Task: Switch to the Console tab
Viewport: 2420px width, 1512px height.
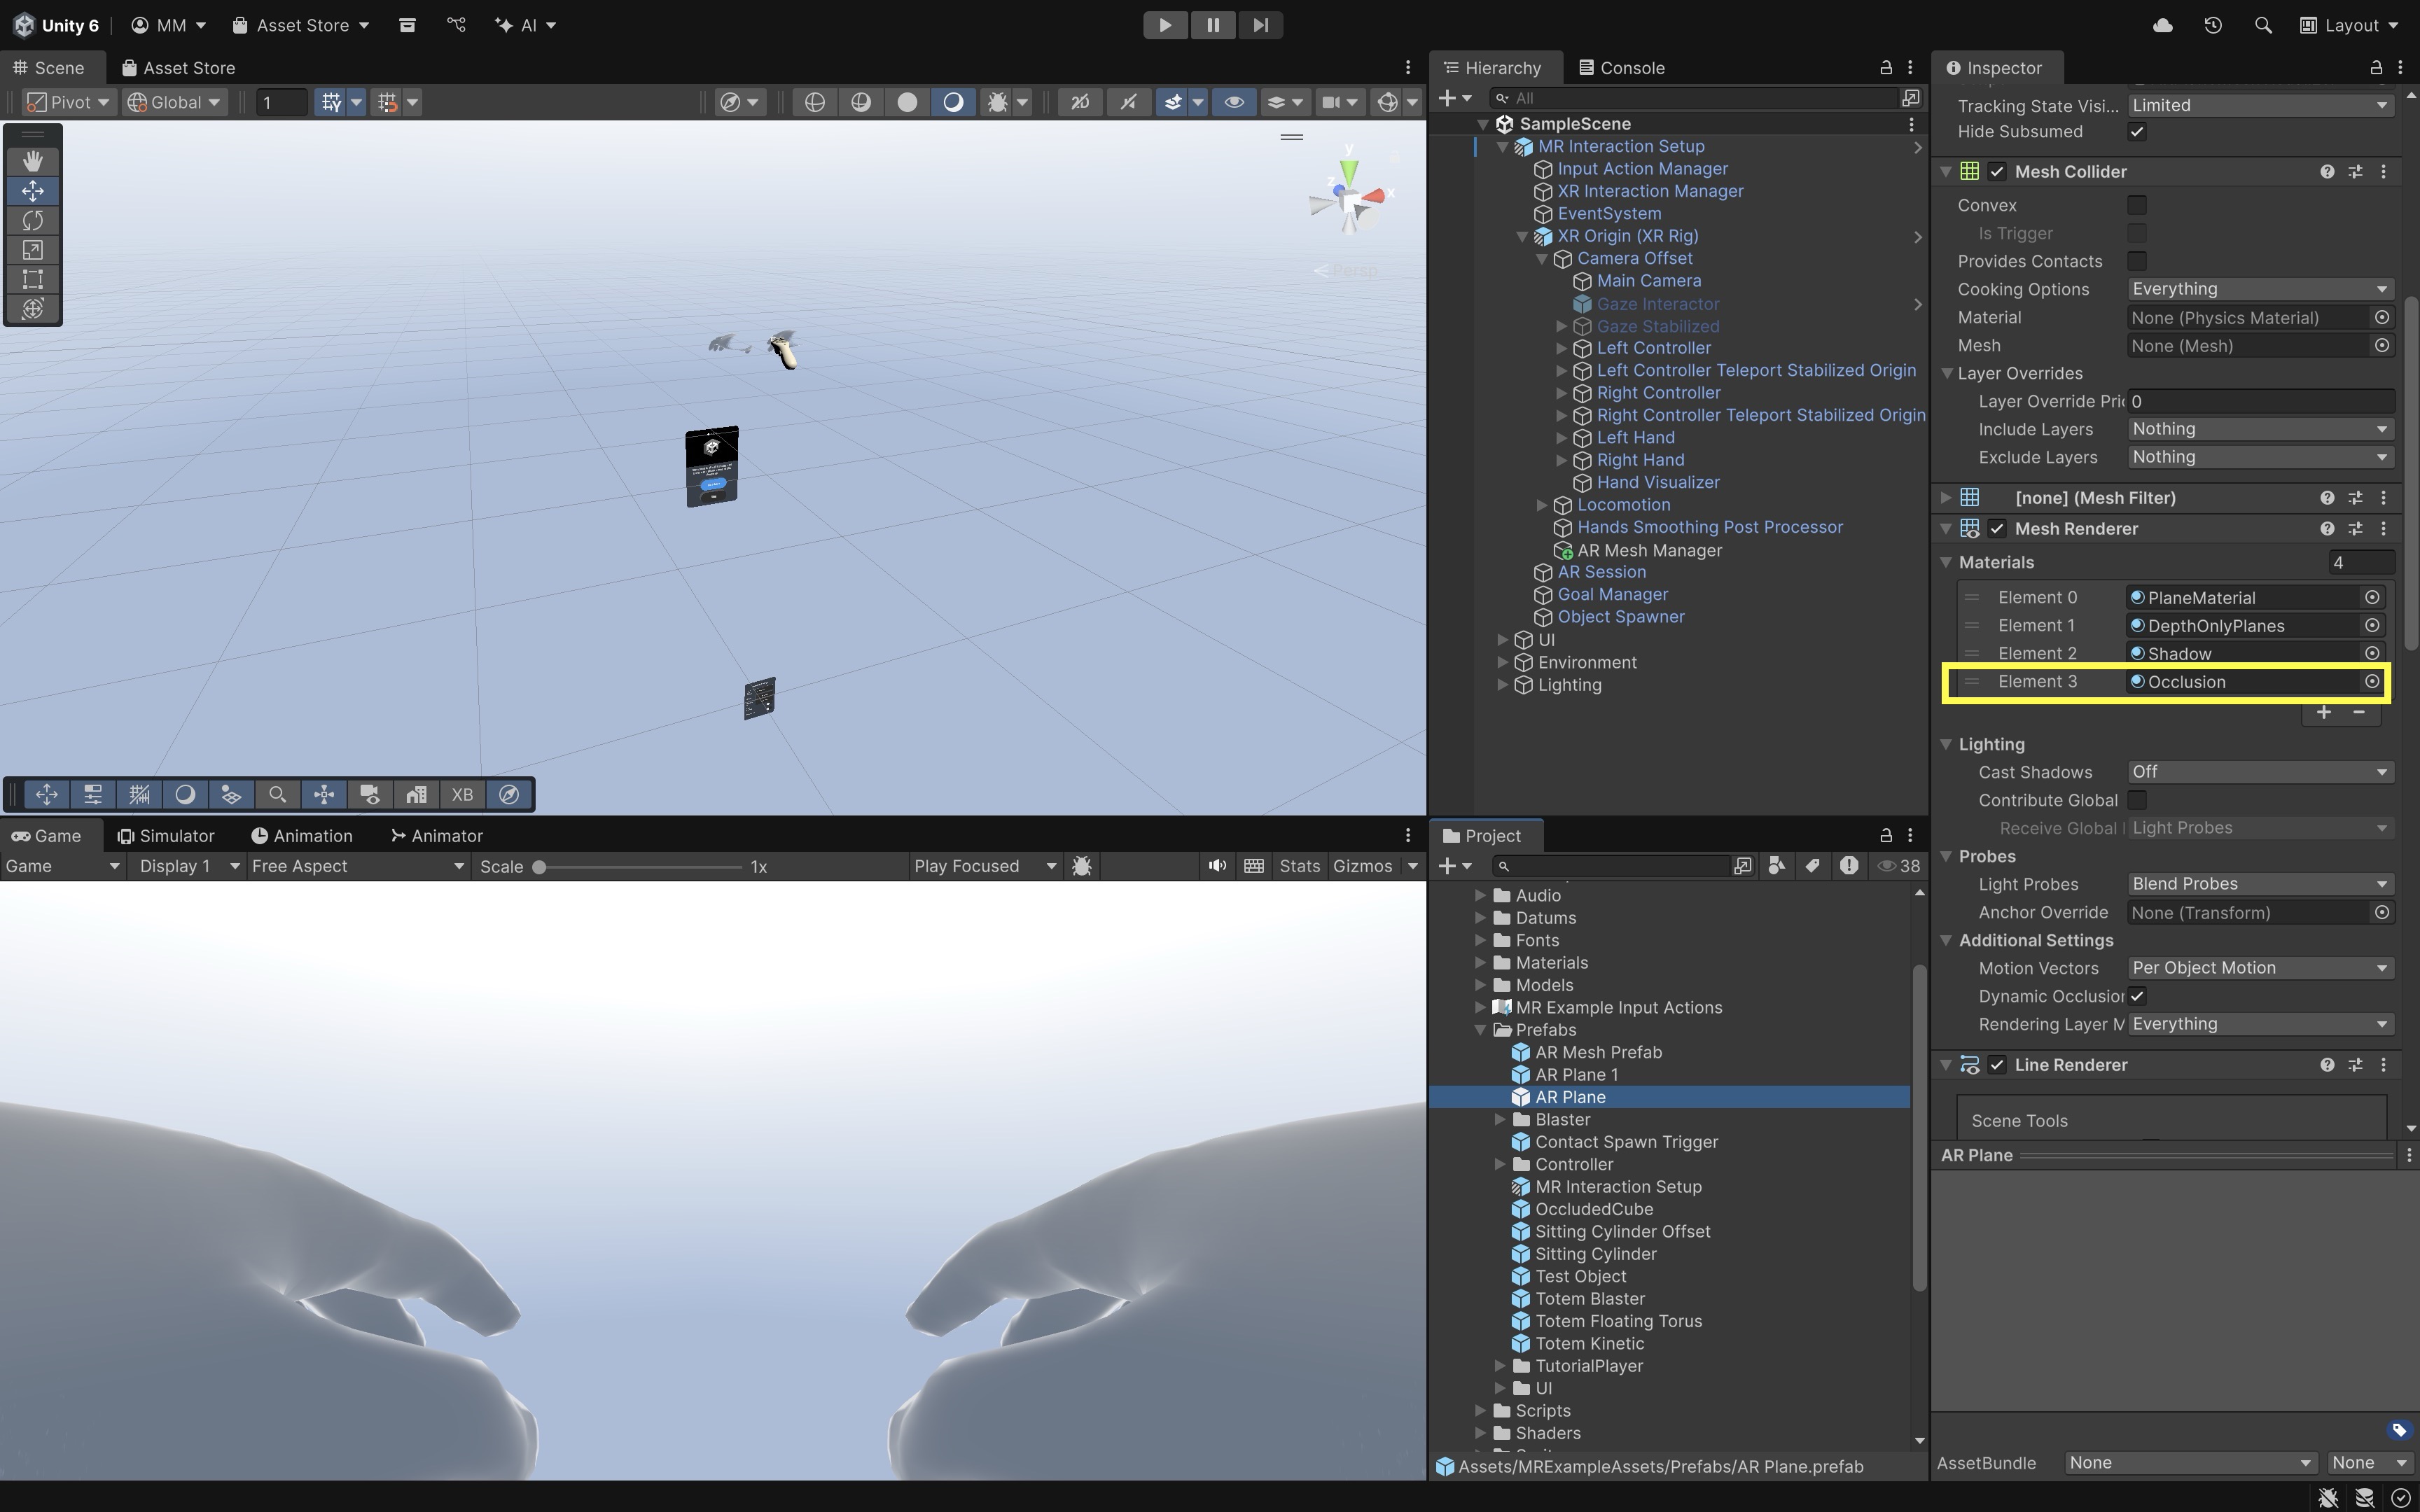Action: [1621, 68]
